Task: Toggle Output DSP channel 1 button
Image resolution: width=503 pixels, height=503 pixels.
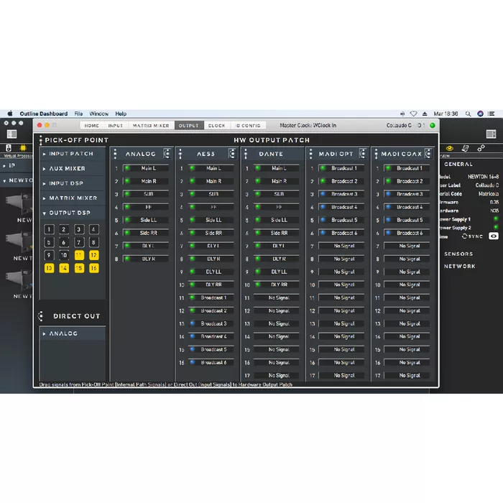Action: 49,229
